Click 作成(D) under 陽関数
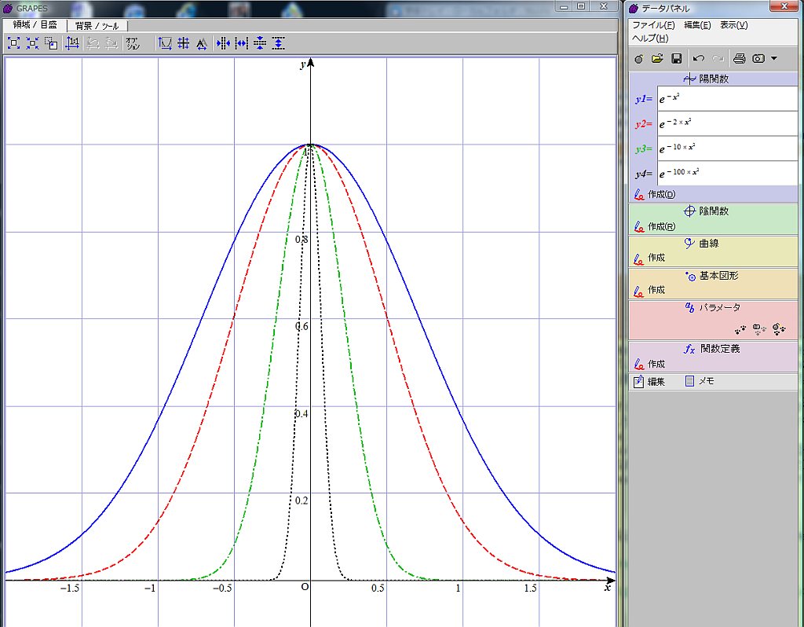804x627 pixels. click(x=660, y=194)
